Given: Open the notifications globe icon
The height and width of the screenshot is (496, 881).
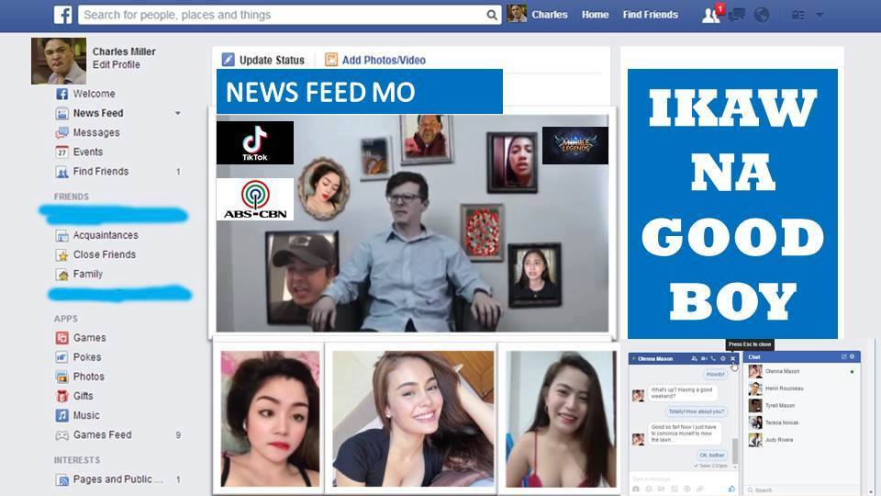Looking at the screenshot, I should pos(762,15).
